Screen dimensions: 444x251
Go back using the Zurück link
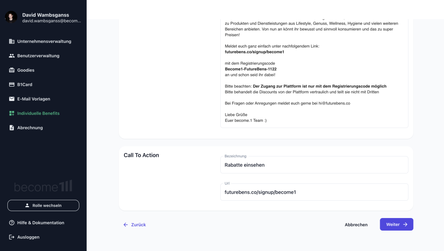134,225
